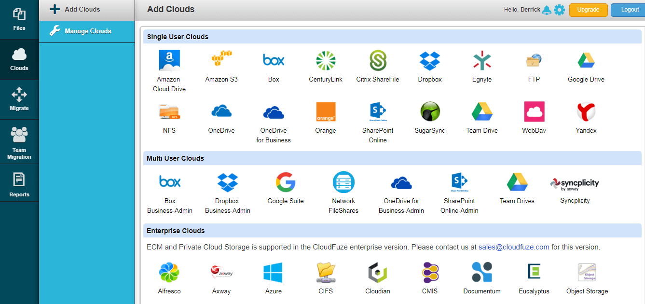This screenshot has width=645, height=304.
Task: Select the Documentum enterprise icon
Action: point(482,273)
